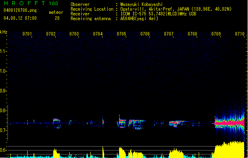Click the 1.0 kHz axis label
The height and width of the screenshot is (158, 248).
pyautogui.click(x=3, y=71)
